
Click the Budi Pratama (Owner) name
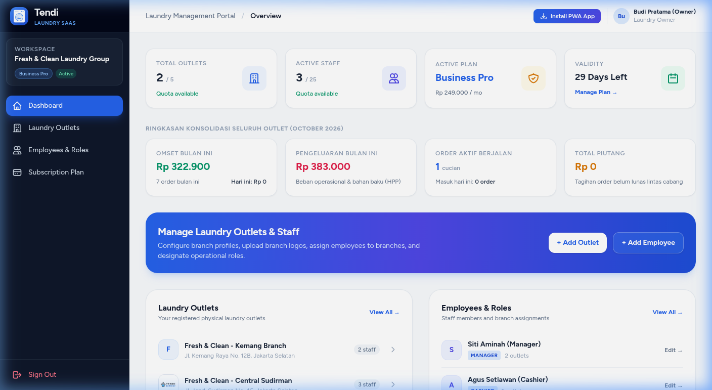click(x=664, y=12)
